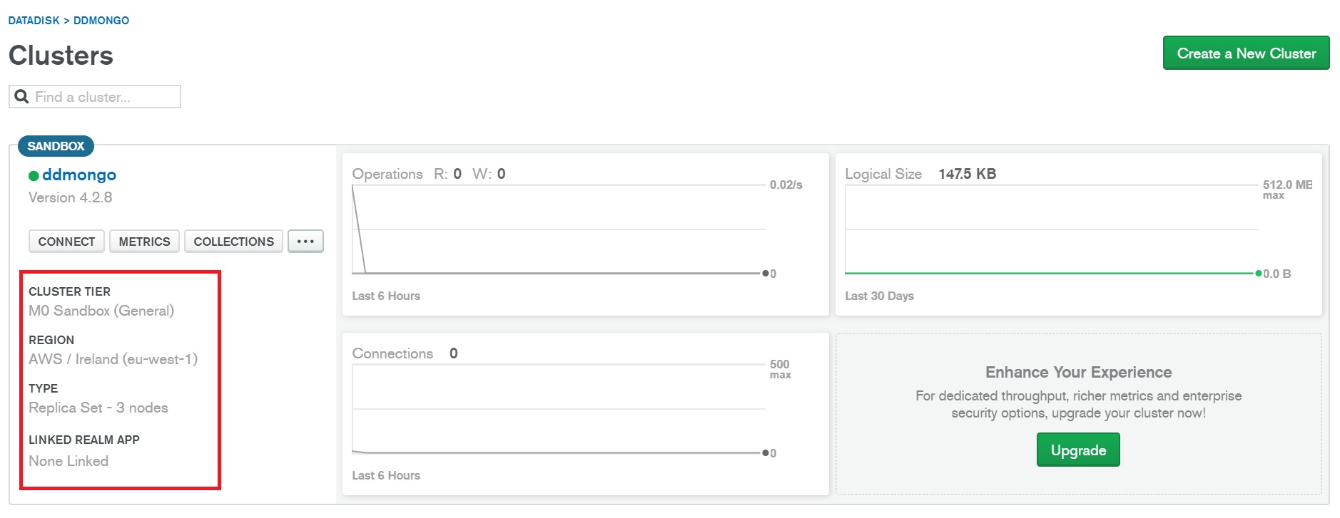Open the Connections graph panel
The height and width of the screenshot is (518, 1340).
[x=585, y=414]
